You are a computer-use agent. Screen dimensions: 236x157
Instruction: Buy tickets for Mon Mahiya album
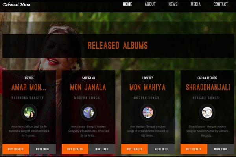[135, 149]
